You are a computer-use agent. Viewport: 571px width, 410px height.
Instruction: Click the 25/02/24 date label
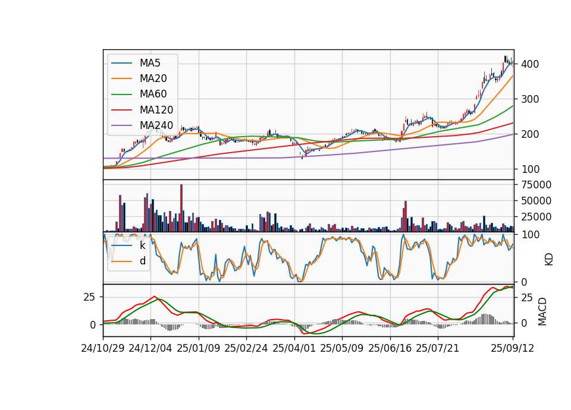(246, 349)
